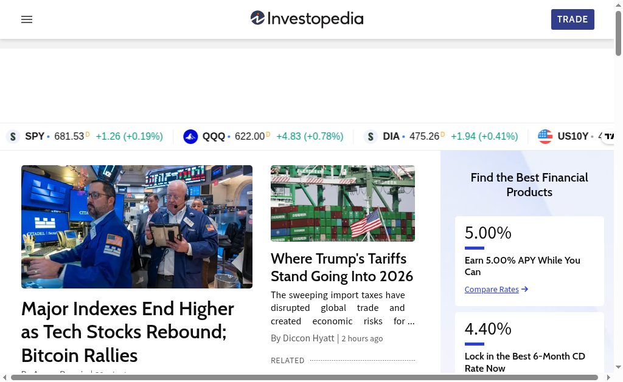Click the DIA ticker symbol icon

tap(371, 137)
